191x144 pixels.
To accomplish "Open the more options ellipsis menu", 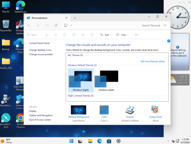I will 136,35.
